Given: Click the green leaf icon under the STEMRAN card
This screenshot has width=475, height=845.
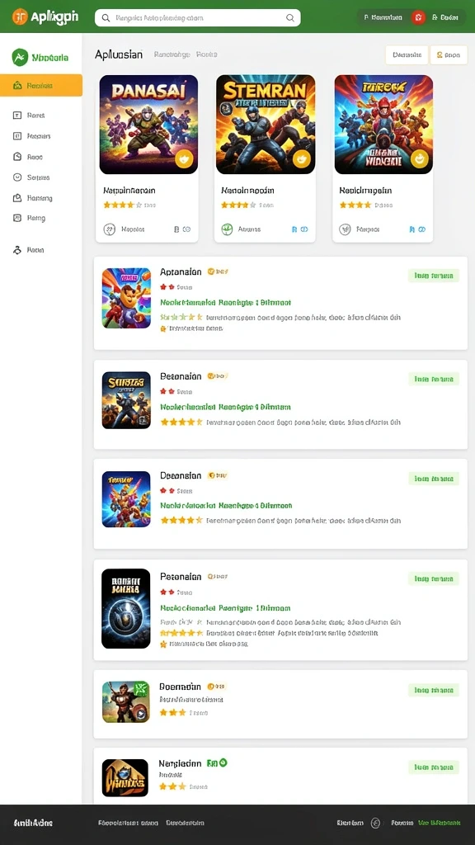Looking at the screenshot, I should [227, 229].
